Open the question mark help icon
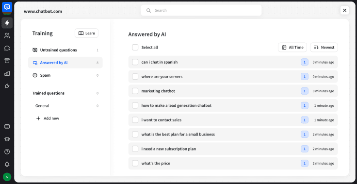The height and width of the screenshot is (184, 357). click(x=7, y=151)
